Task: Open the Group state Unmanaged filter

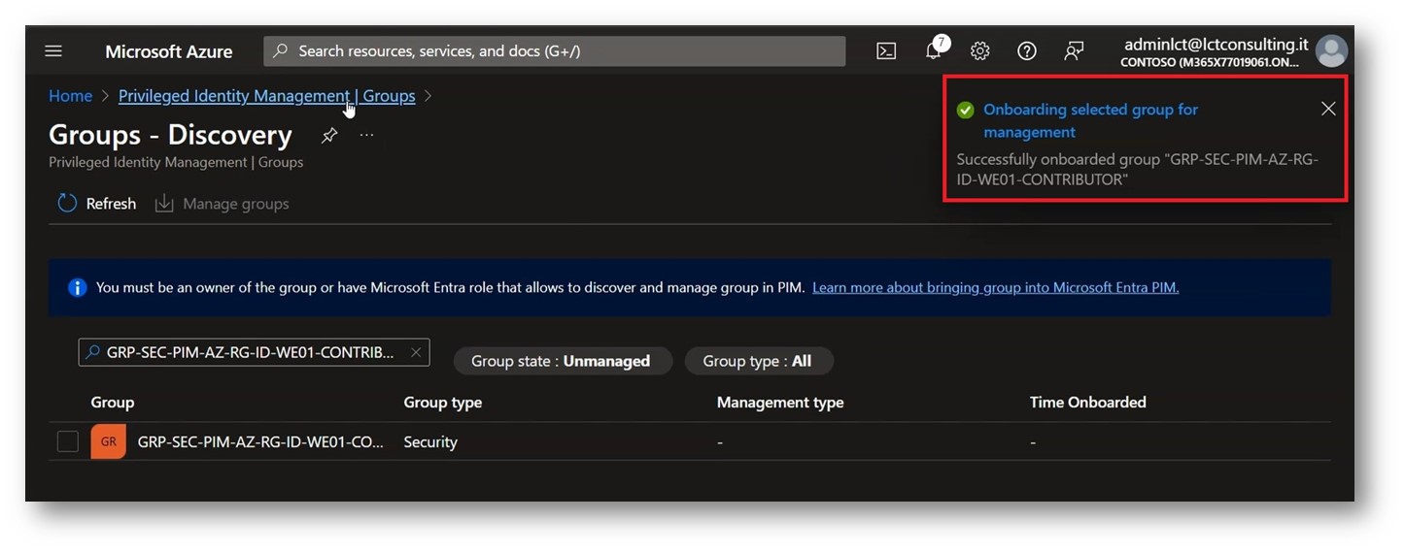Action: (x=563, y=361)
